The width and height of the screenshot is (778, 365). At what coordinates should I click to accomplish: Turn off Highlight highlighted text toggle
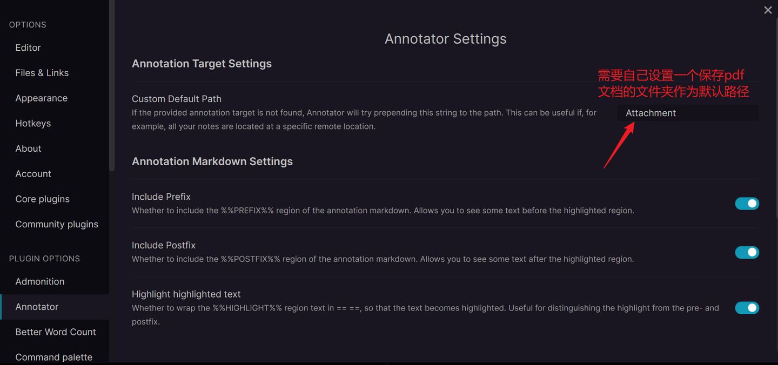click(747, 308)
